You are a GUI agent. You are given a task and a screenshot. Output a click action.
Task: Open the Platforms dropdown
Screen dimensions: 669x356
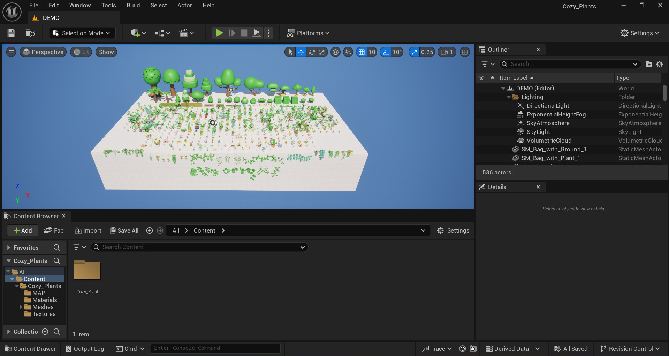308,33
